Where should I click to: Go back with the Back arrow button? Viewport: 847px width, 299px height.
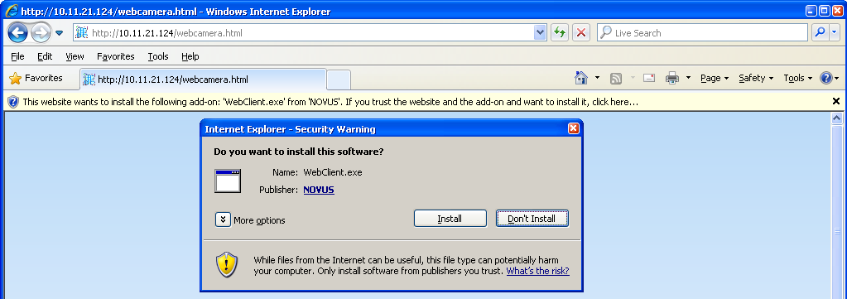(18, 33)
